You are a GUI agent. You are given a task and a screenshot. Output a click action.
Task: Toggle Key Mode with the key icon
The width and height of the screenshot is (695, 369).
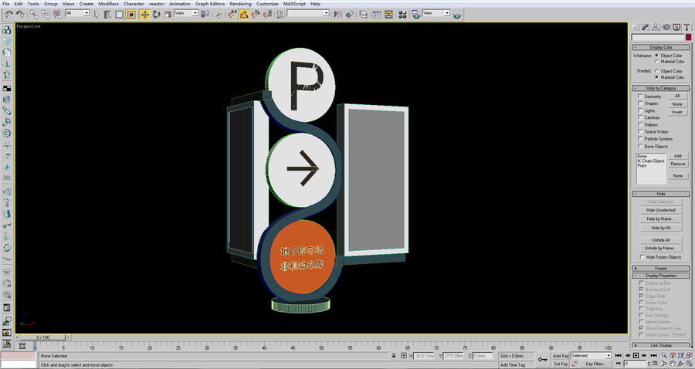coord(543,359)
